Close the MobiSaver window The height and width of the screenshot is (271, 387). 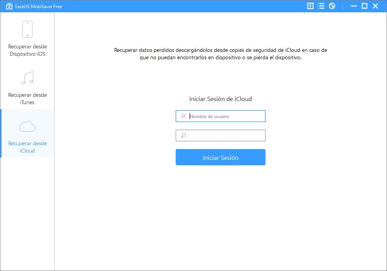(x=375, y=6)
